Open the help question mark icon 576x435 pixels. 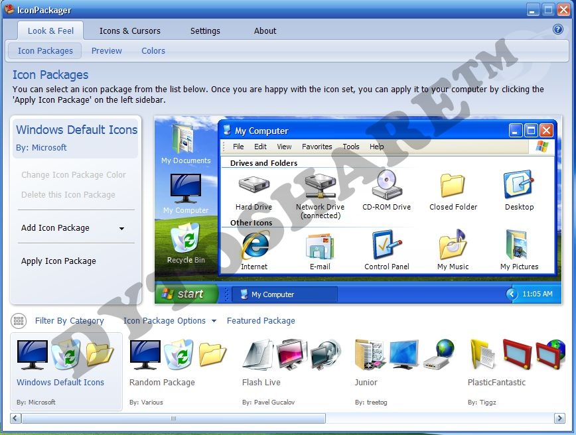[557, 29]
